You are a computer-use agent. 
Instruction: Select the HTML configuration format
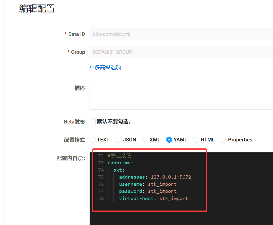click(196, 140)
